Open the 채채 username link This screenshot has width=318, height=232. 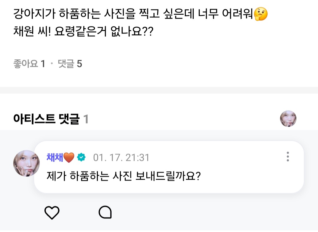[55, 158]
